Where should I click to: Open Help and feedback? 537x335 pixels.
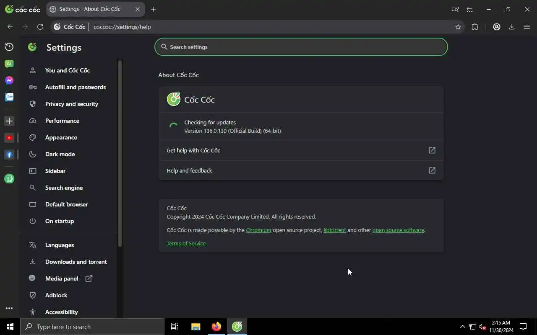pyautogui.click(x=301, y=170)
